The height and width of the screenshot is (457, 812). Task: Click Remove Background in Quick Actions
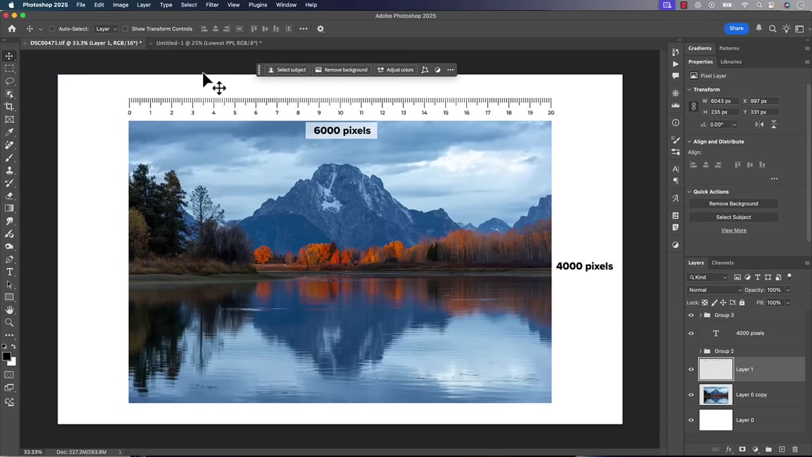pos(734,203)
